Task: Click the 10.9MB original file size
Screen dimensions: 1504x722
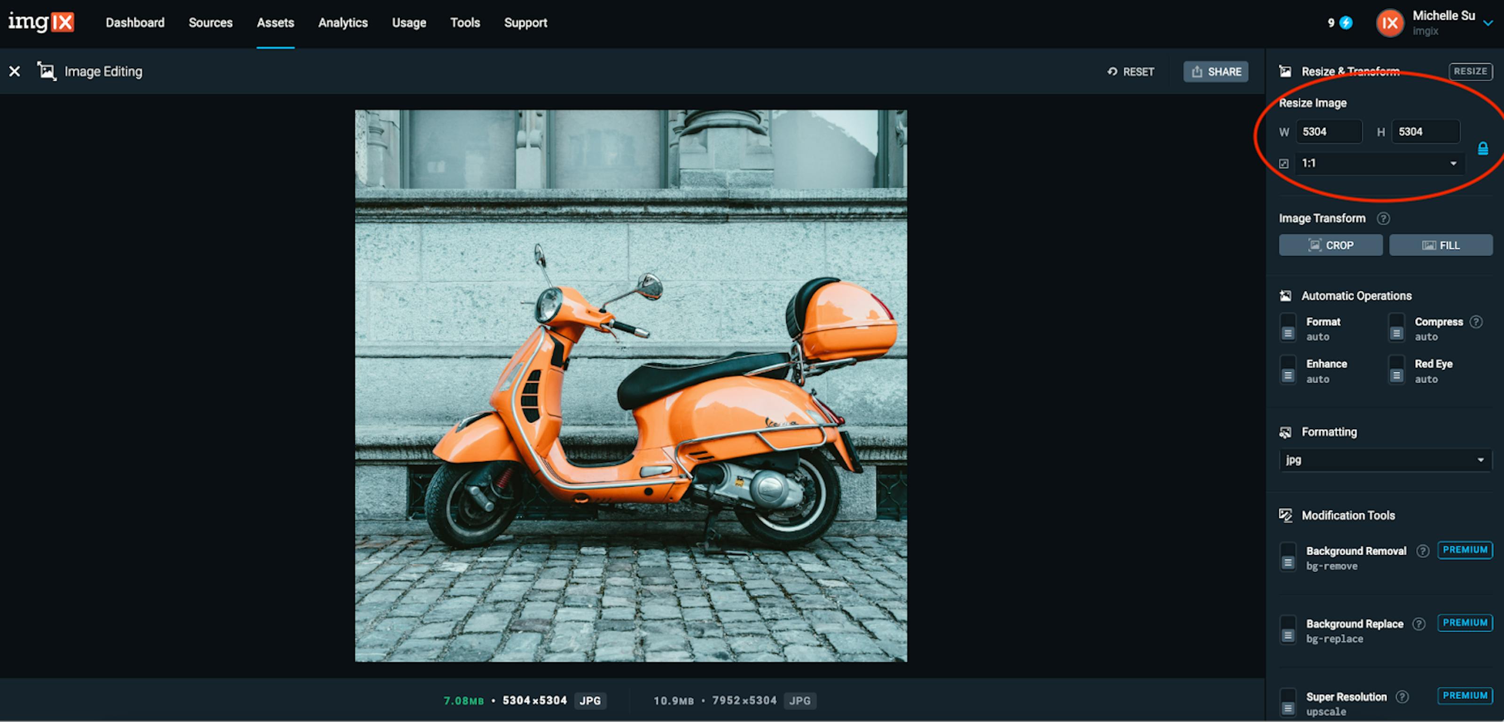Action: [674, 700]
